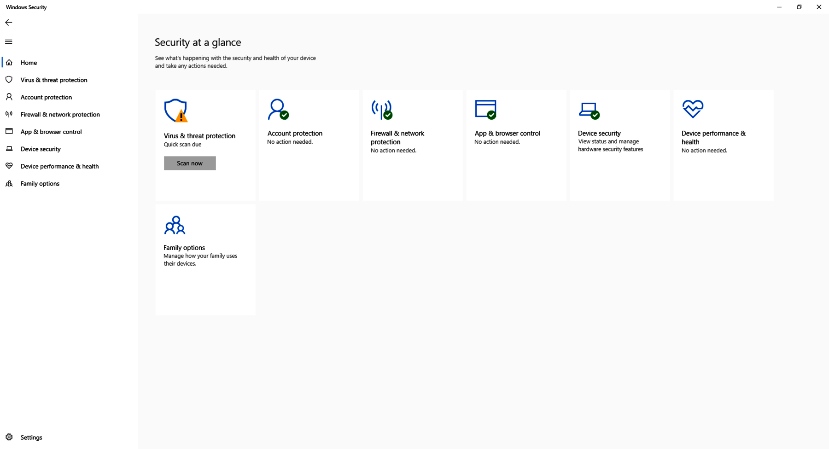
Task: Collapse the hamburger navigation menu
Action: pos(9,42)
